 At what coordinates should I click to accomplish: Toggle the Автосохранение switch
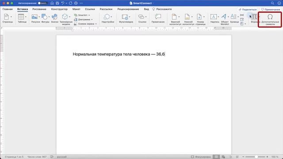click(43, 3)
